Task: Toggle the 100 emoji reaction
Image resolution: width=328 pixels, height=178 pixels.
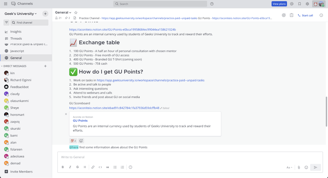Action: [x=73, y=141]
